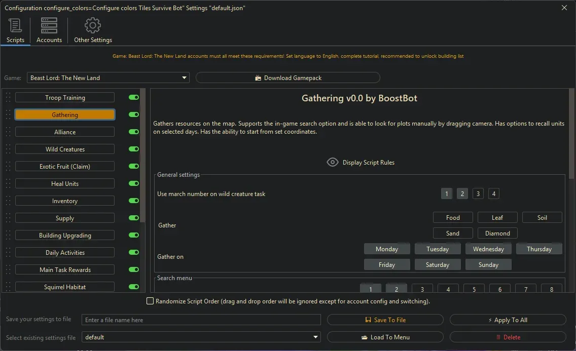The height and width of the screenshot is (351, 576).
Task: Click the Save To File button
Action: tap(385, 320)
